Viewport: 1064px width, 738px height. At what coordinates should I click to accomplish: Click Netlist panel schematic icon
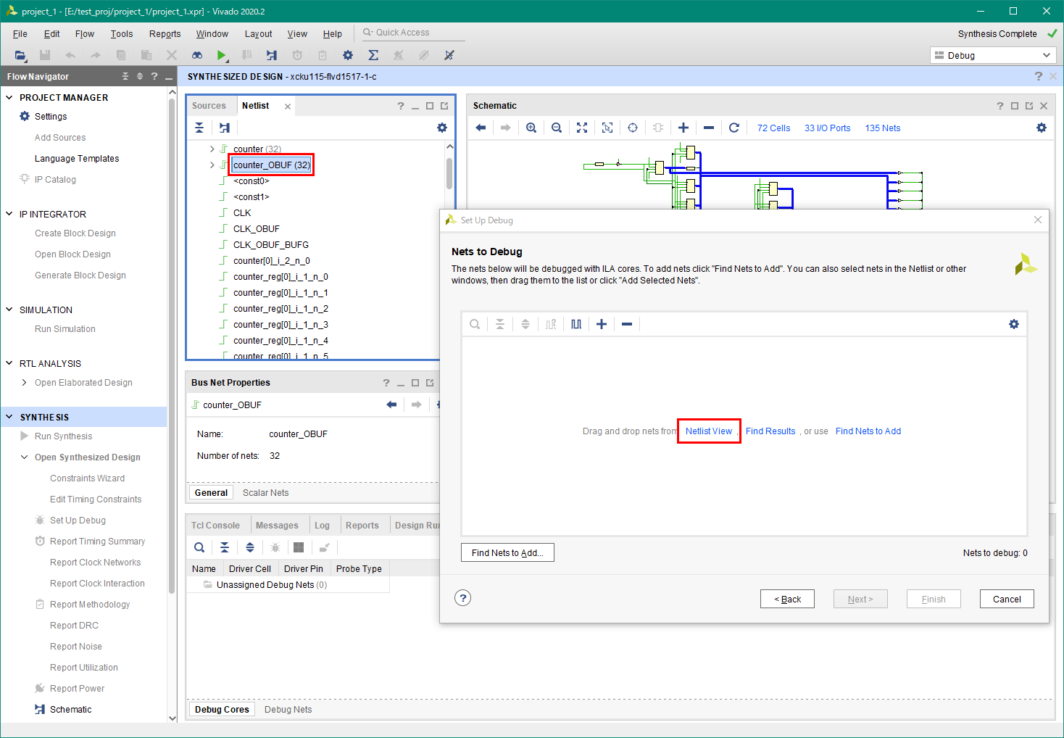225,128
